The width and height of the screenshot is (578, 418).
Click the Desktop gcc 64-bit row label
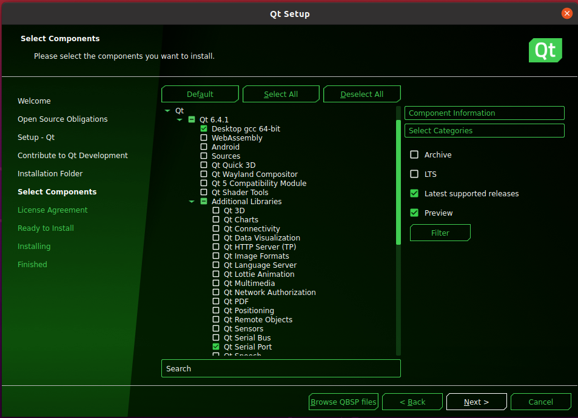pyautogui.click(x=246, y=129)
